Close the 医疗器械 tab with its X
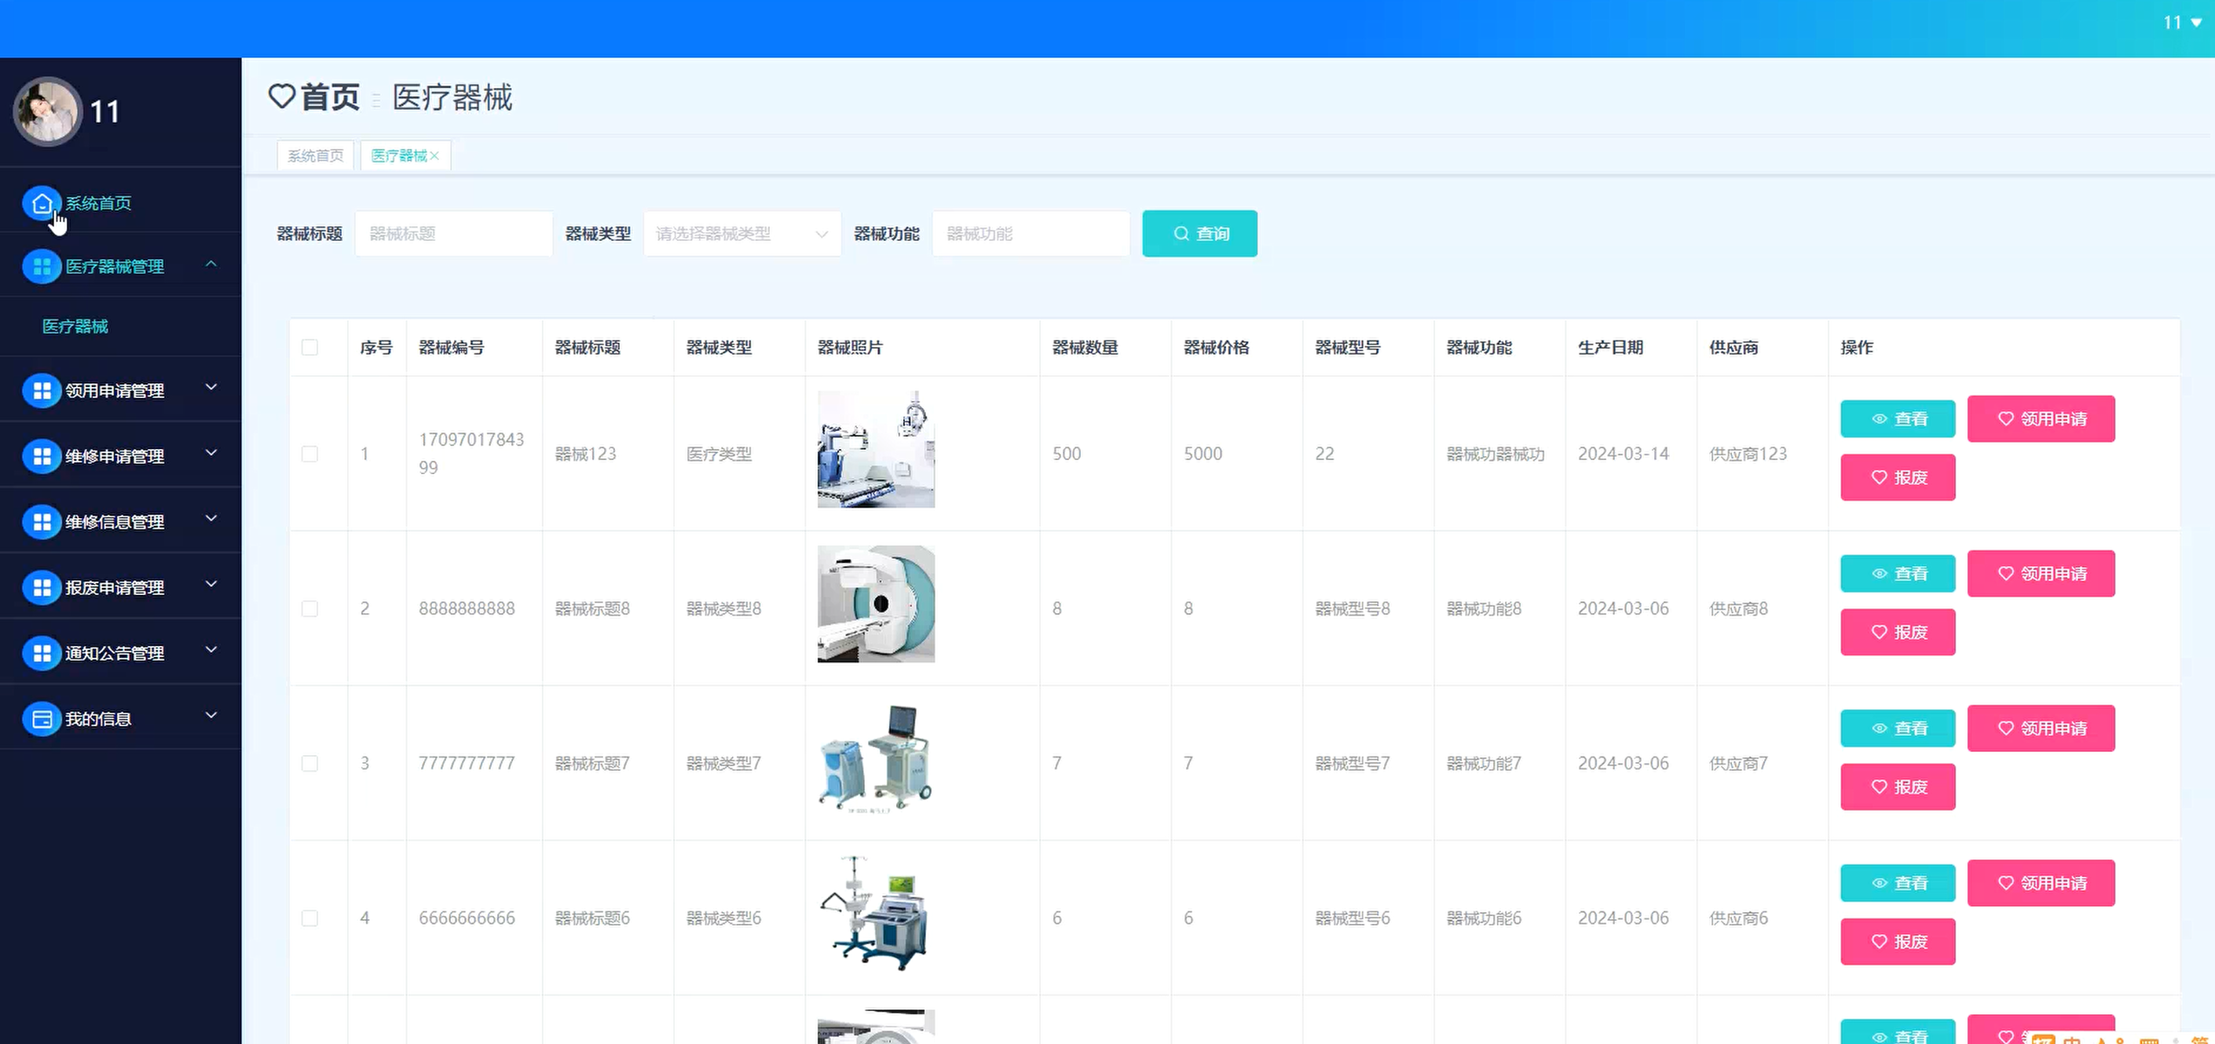2215x1044 pixels. (434, 155)
